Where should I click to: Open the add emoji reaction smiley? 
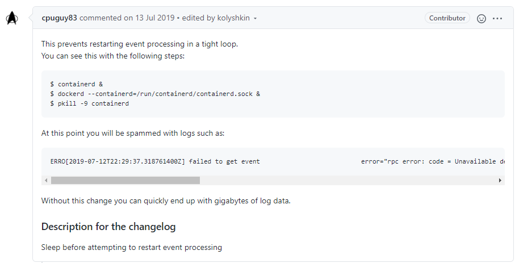tap(481, 18)
